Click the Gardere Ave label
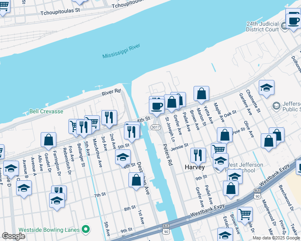This screenshot has width=301, height=241. click(x=245, y=104)
